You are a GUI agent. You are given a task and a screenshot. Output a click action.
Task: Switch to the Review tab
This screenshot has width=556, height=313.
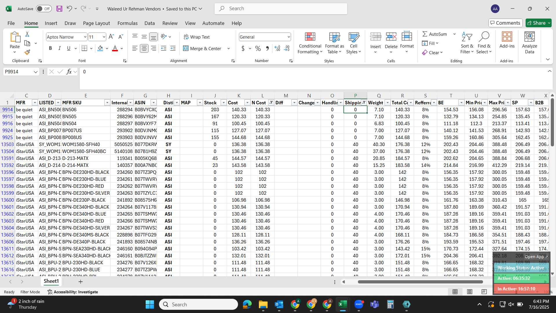click(170, 23)
